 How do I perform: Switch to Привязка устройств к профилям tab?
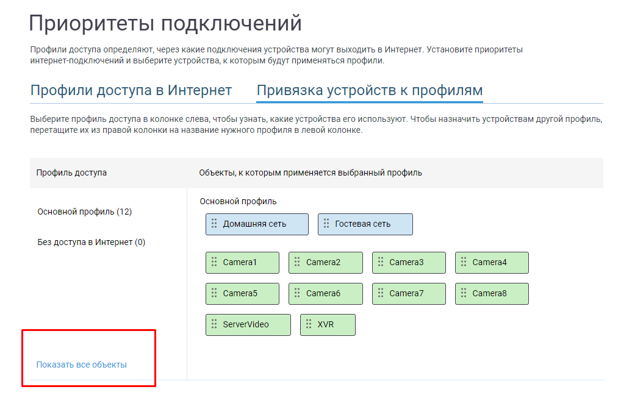[x=370, y=90]
